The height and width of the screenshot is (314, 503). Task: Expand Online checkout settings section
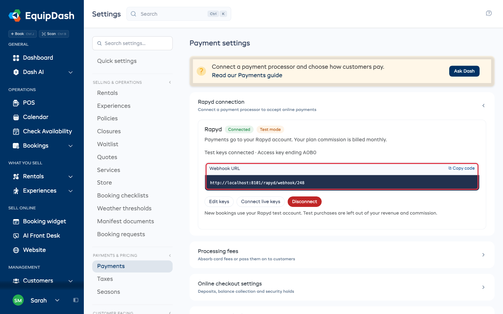483,287
